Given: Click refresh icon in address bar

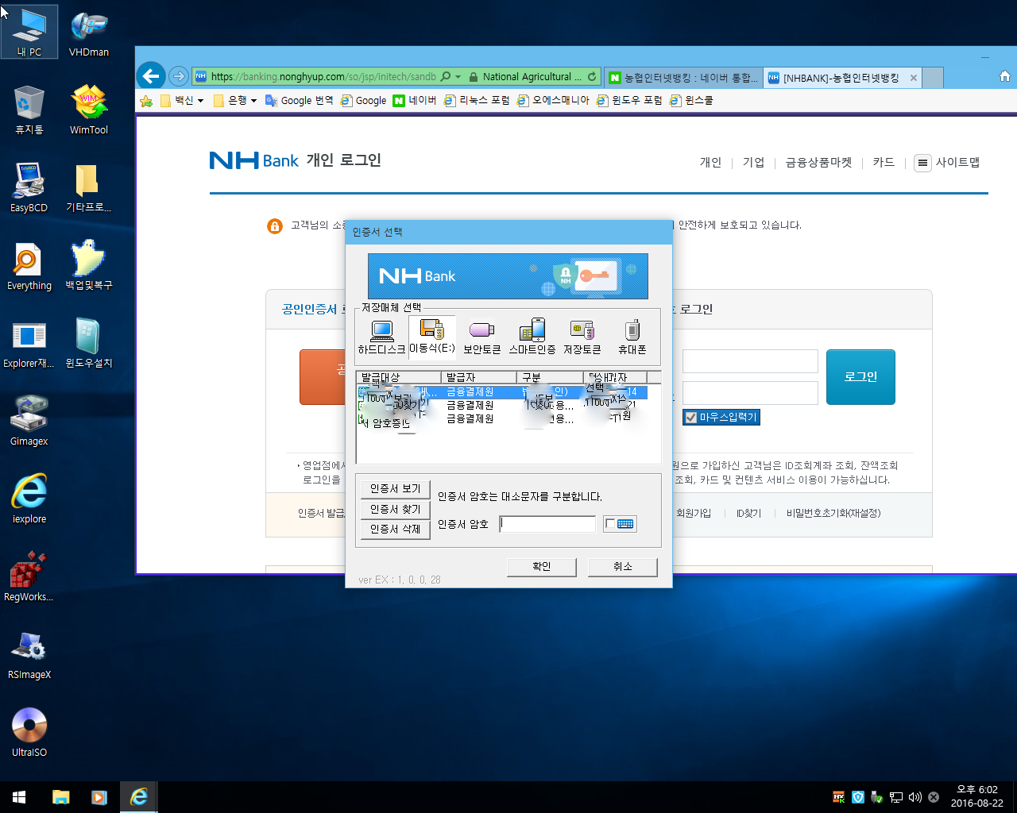Looking at the screenshot, I should tap(591, 77).
